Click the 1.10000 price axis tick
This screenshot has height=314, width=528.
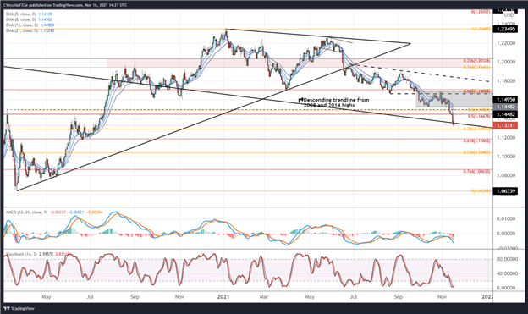pyautogui.click(x=506, y=157)
